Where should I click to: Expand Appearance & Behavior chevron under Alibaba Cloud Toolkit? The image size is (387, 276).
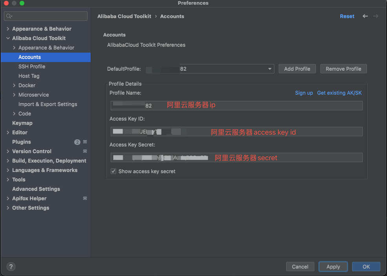14,48
